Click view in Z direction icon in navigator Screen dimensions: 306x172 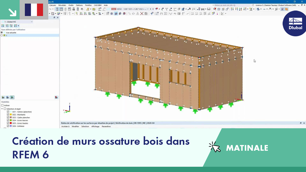click(x=11, y=26)
